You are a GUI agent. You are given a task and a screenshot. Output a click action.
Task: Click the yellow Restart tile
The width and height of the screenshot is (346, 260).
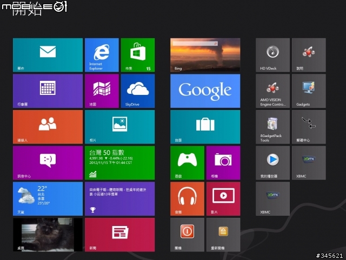223,235
